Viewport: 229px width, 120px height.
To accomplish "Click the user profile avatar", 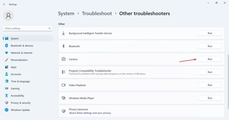I will [x=8, y=16].
